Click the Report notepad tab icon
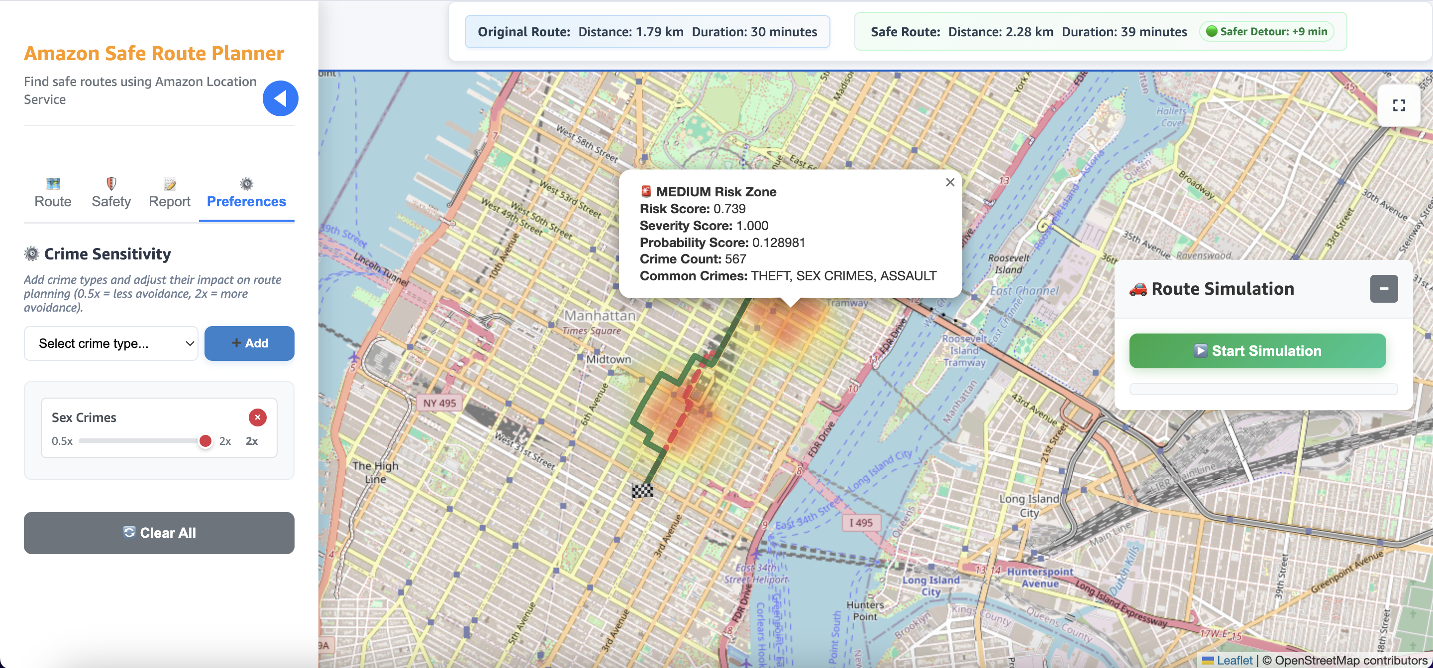This screenshot has width=1433, height=668. point(170,184)
